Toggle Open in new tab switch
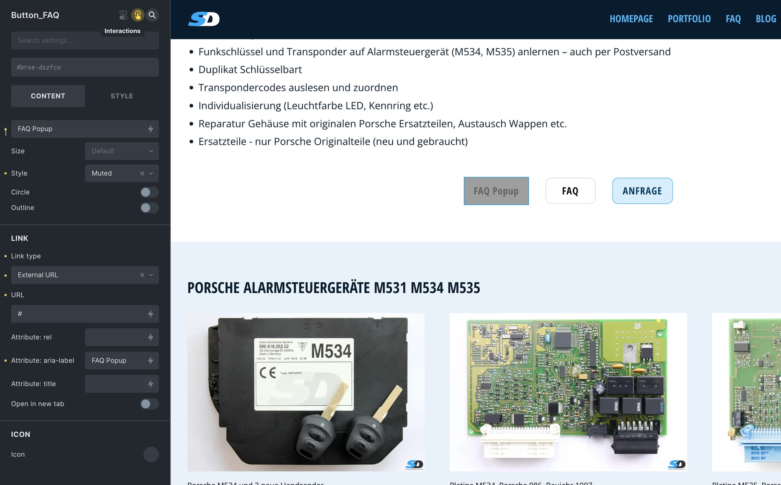This screenshot has height=485, width=781. [x=149, y=404]
